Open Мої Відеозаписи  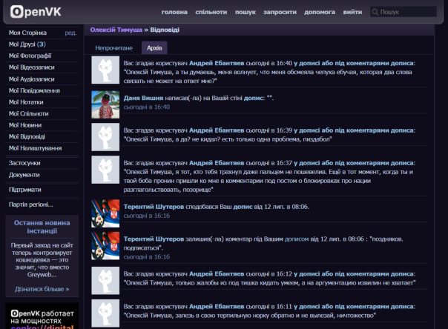31,67
